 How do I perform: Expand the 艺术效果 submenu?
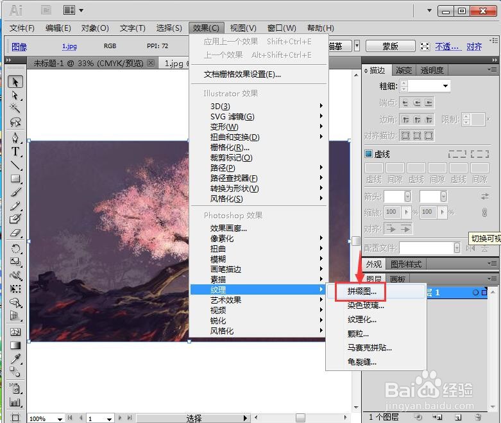click(257, 300)
